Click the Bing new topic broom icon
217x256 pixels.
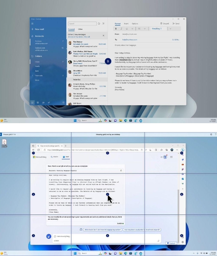point(48,236)
